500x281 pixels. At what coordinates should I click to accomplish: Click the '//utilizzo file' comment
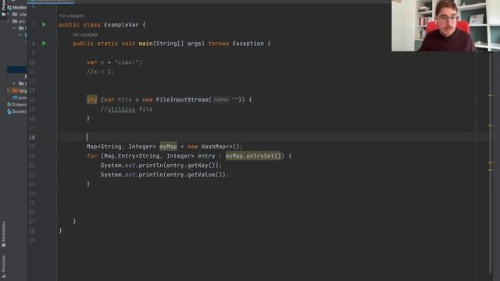(127, 109)
